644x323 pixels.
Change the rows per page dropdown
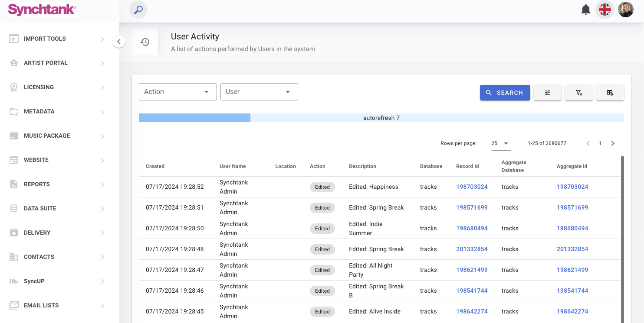pyautogui.click(x=500, y=143)
